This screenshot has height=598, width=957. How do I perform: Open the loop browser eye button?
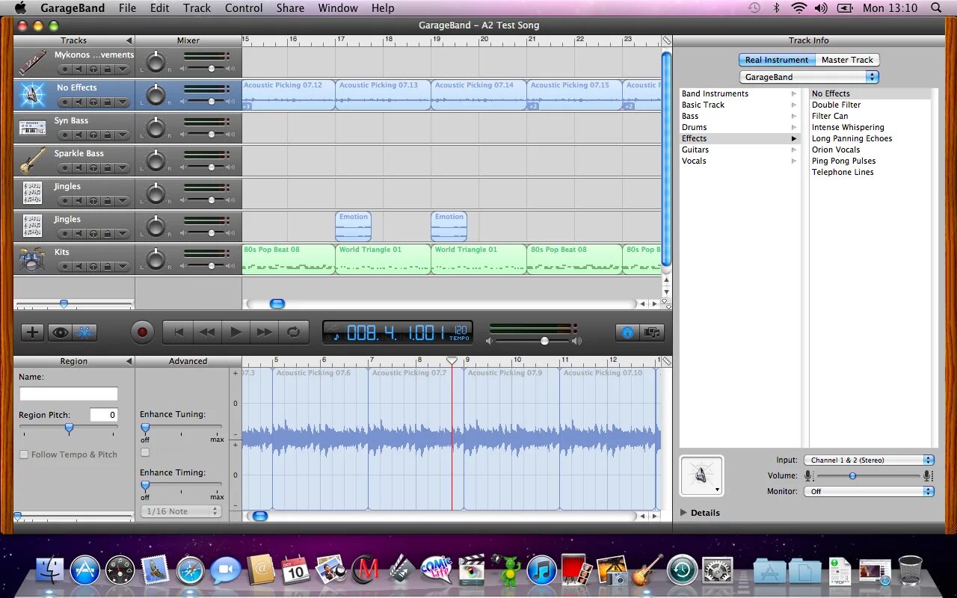pos(60,333)
